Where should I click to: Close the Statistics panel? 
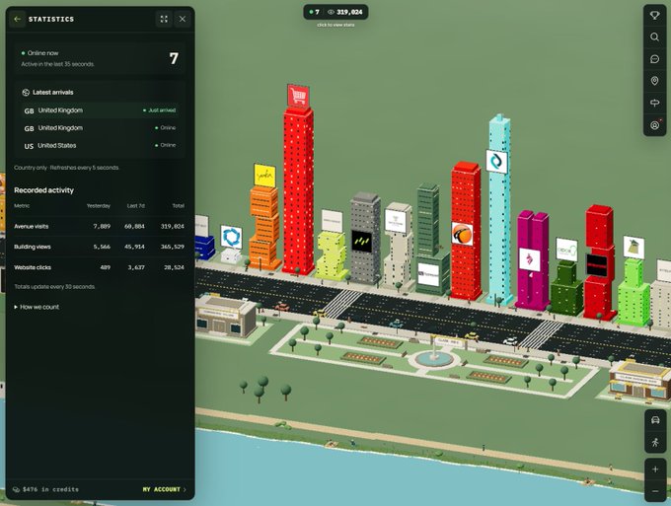click(183, 20)
